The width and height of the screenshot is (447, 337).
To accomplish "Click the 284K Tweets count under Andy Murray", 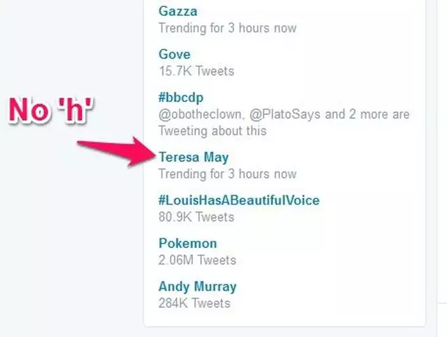I will click(194, 303).
